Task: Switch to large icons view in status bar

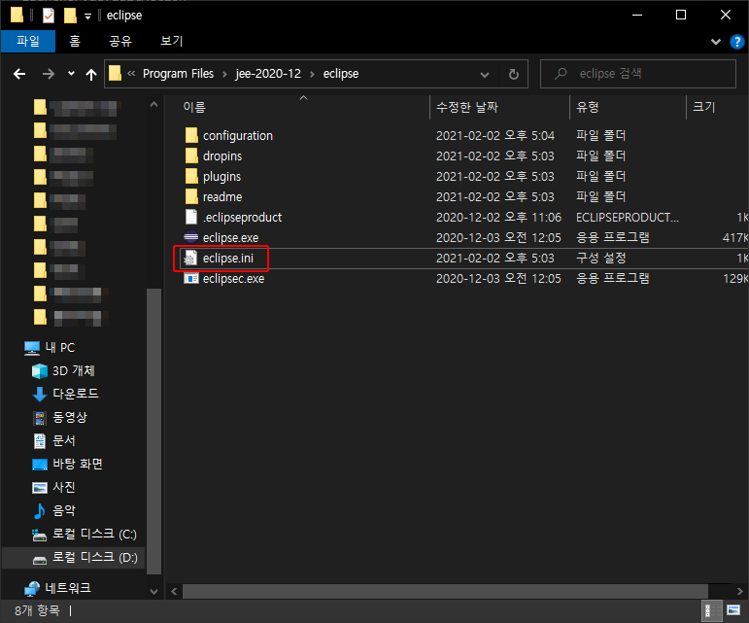Action: click(x=733, y=610)
